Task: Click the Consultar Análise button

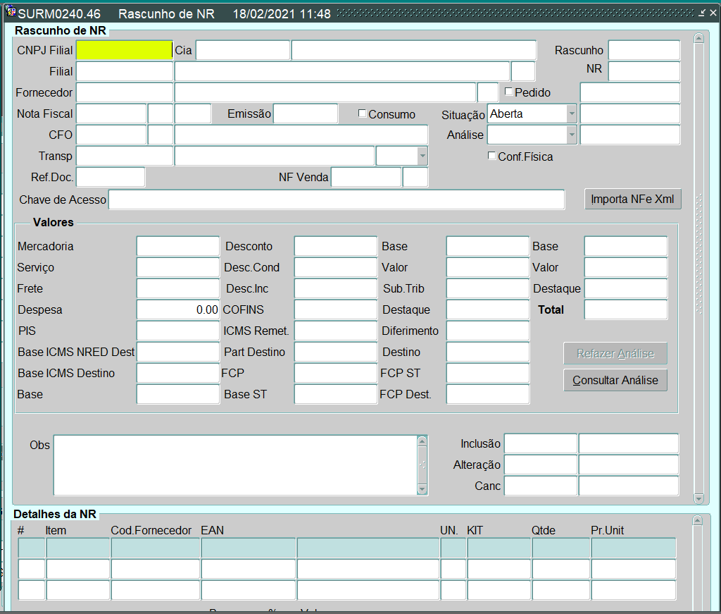Action: pyautogui.click(x=615, y=380)
